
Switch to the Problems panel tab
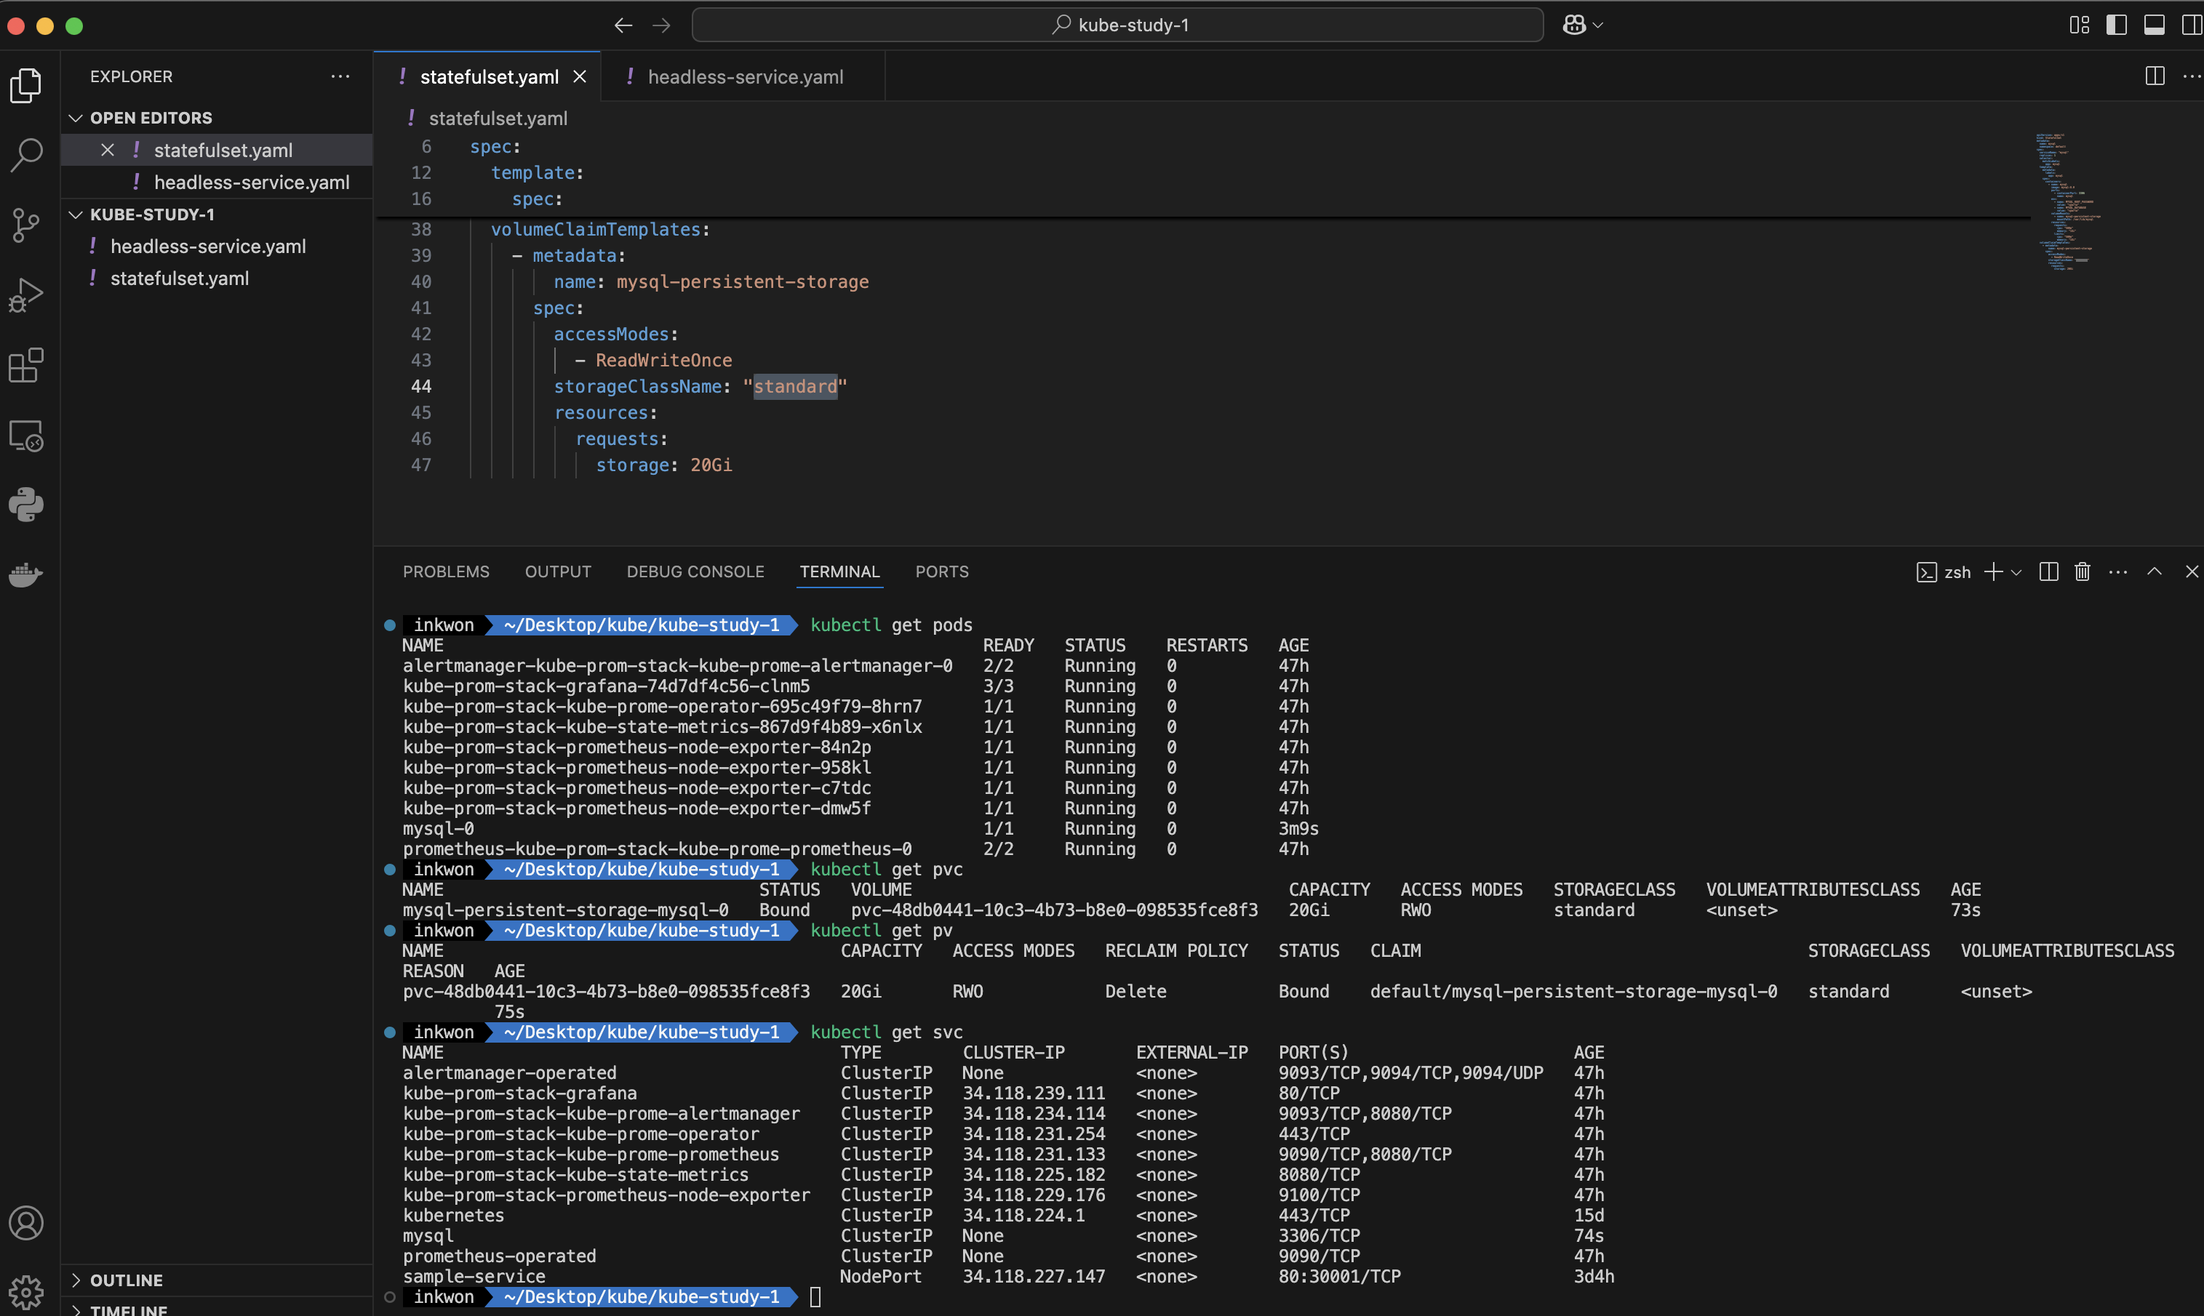(446, 572)
